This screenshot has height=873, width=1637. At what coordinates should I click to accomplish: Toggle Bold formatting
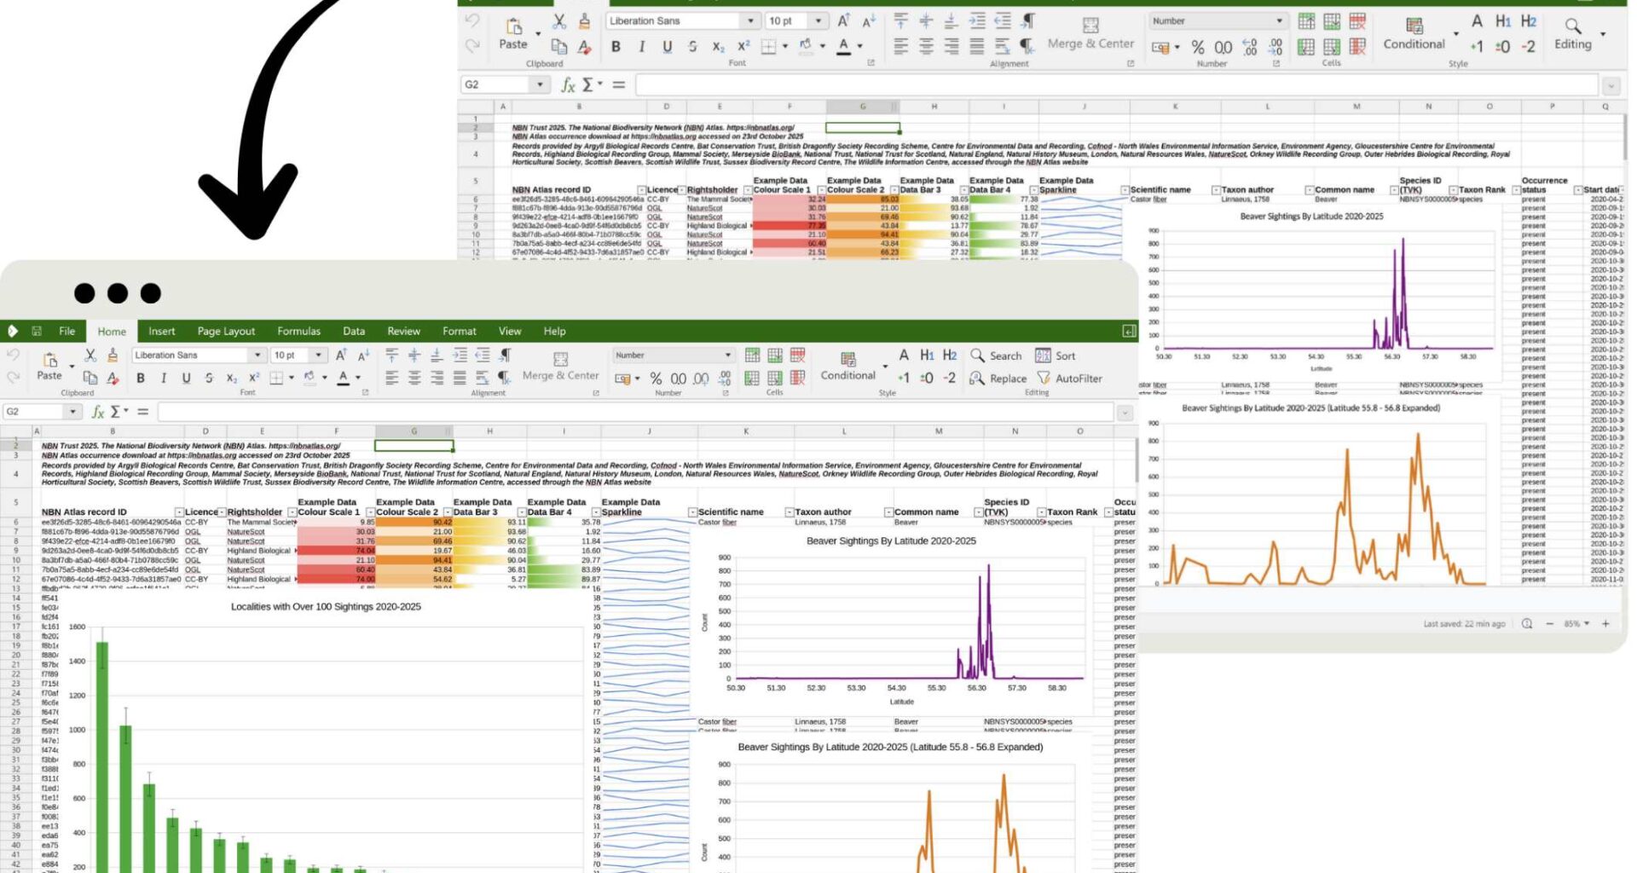pyautogui.click(x=141, y=376)
